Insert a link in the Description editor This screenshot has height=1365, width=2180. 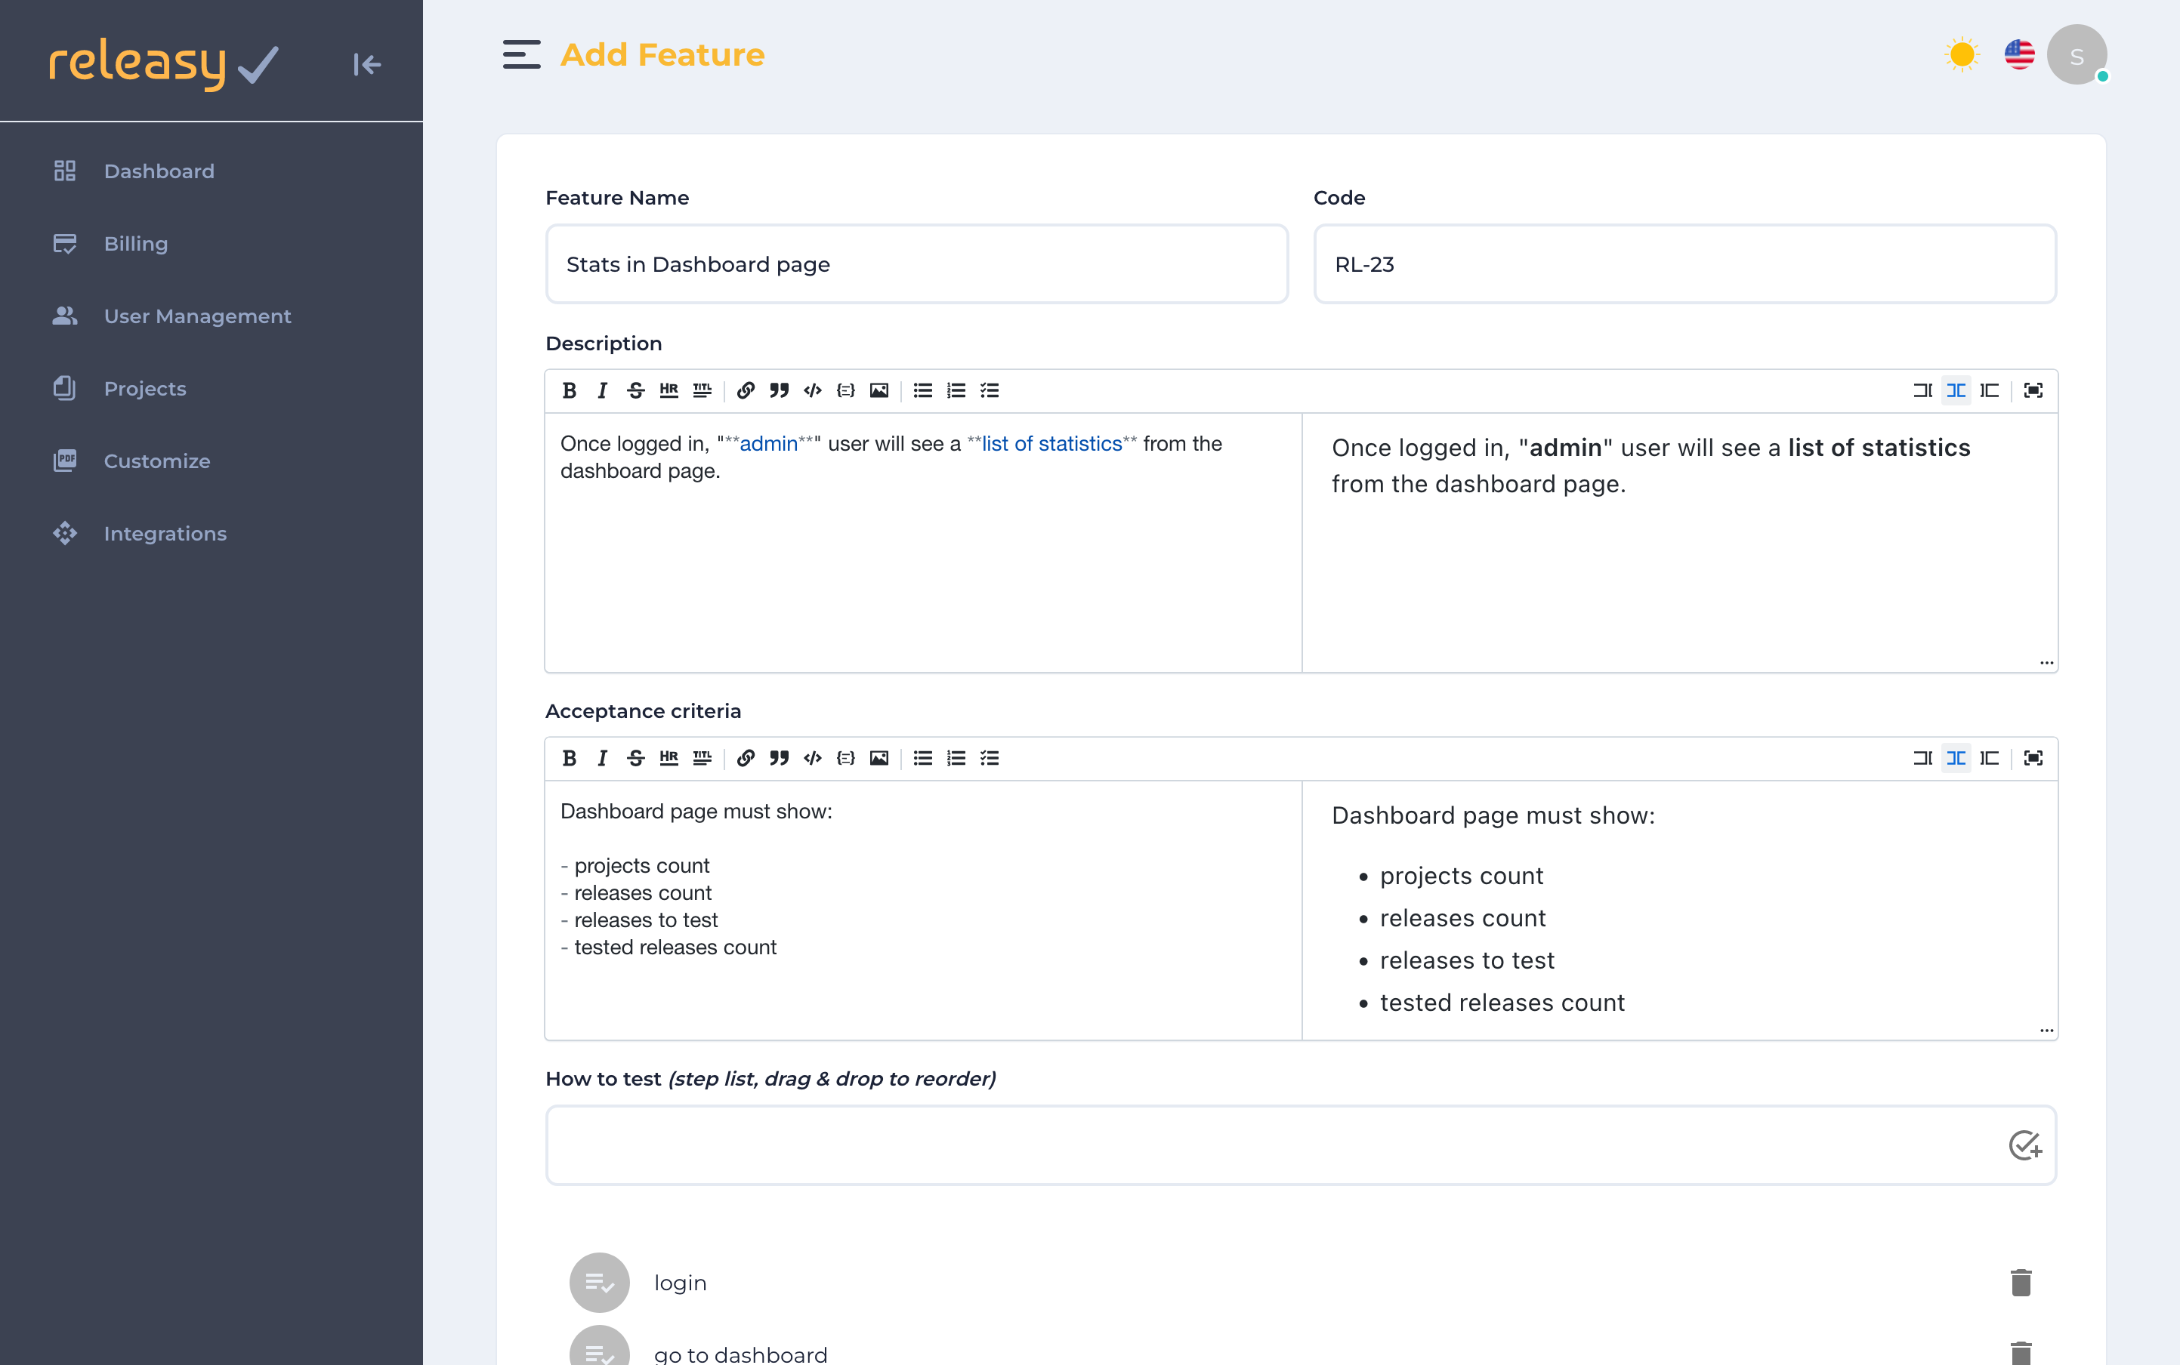pos(745,390)
